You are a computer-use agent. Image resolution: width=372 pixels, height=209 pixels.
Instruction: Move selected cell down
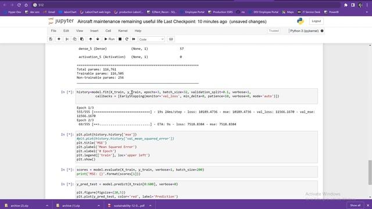click(98, 39)
